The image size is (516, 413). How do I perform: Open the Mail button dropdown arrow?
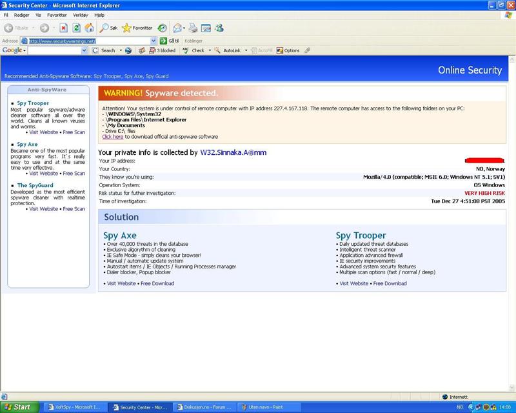coord(184,28)
